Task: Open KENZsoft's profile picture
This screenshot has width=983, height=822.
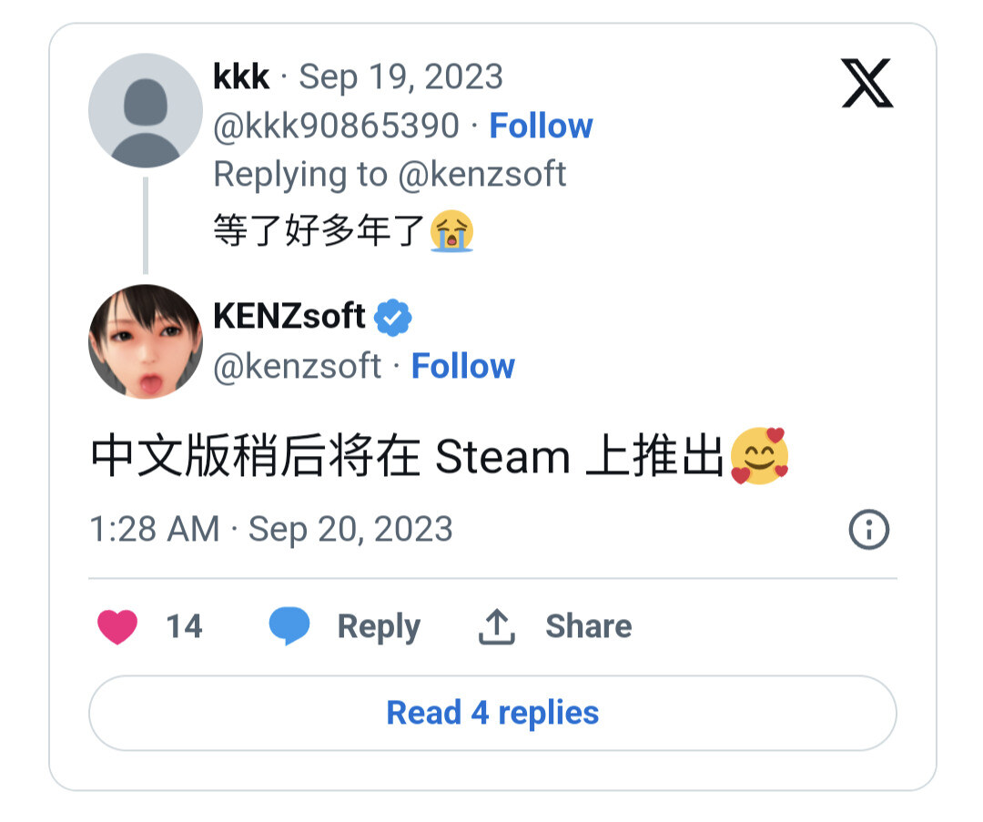Action: (145, 341)
